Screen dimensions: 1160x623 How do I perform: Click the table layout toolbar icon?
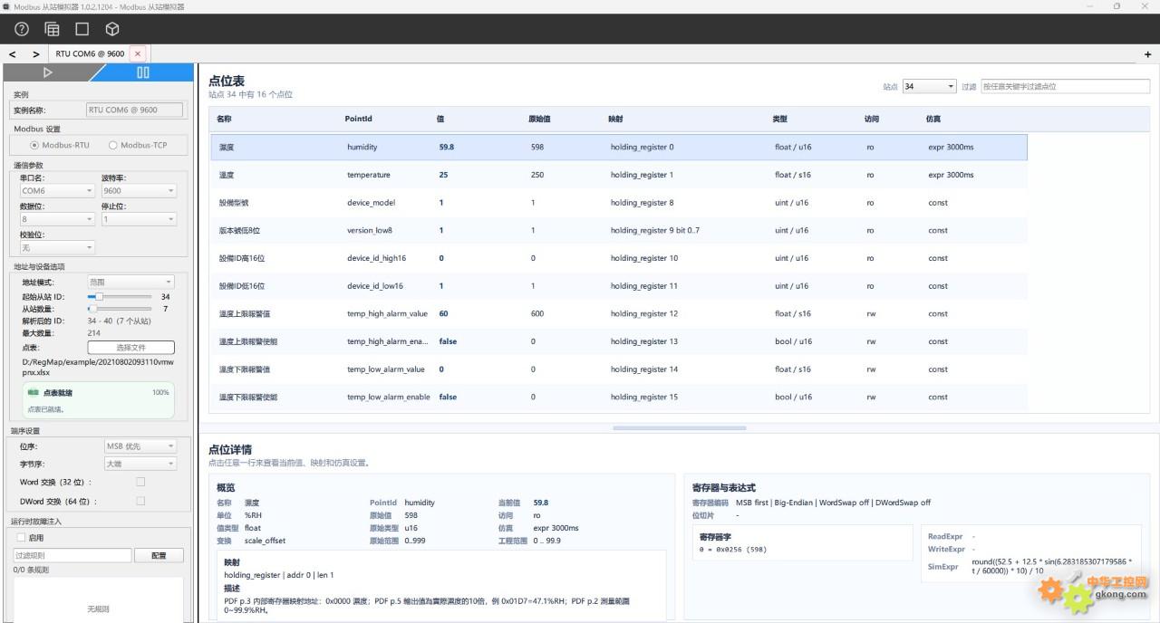(52, 29)
